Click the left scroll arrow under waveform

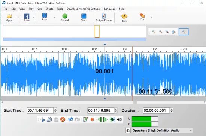[2, 102]
